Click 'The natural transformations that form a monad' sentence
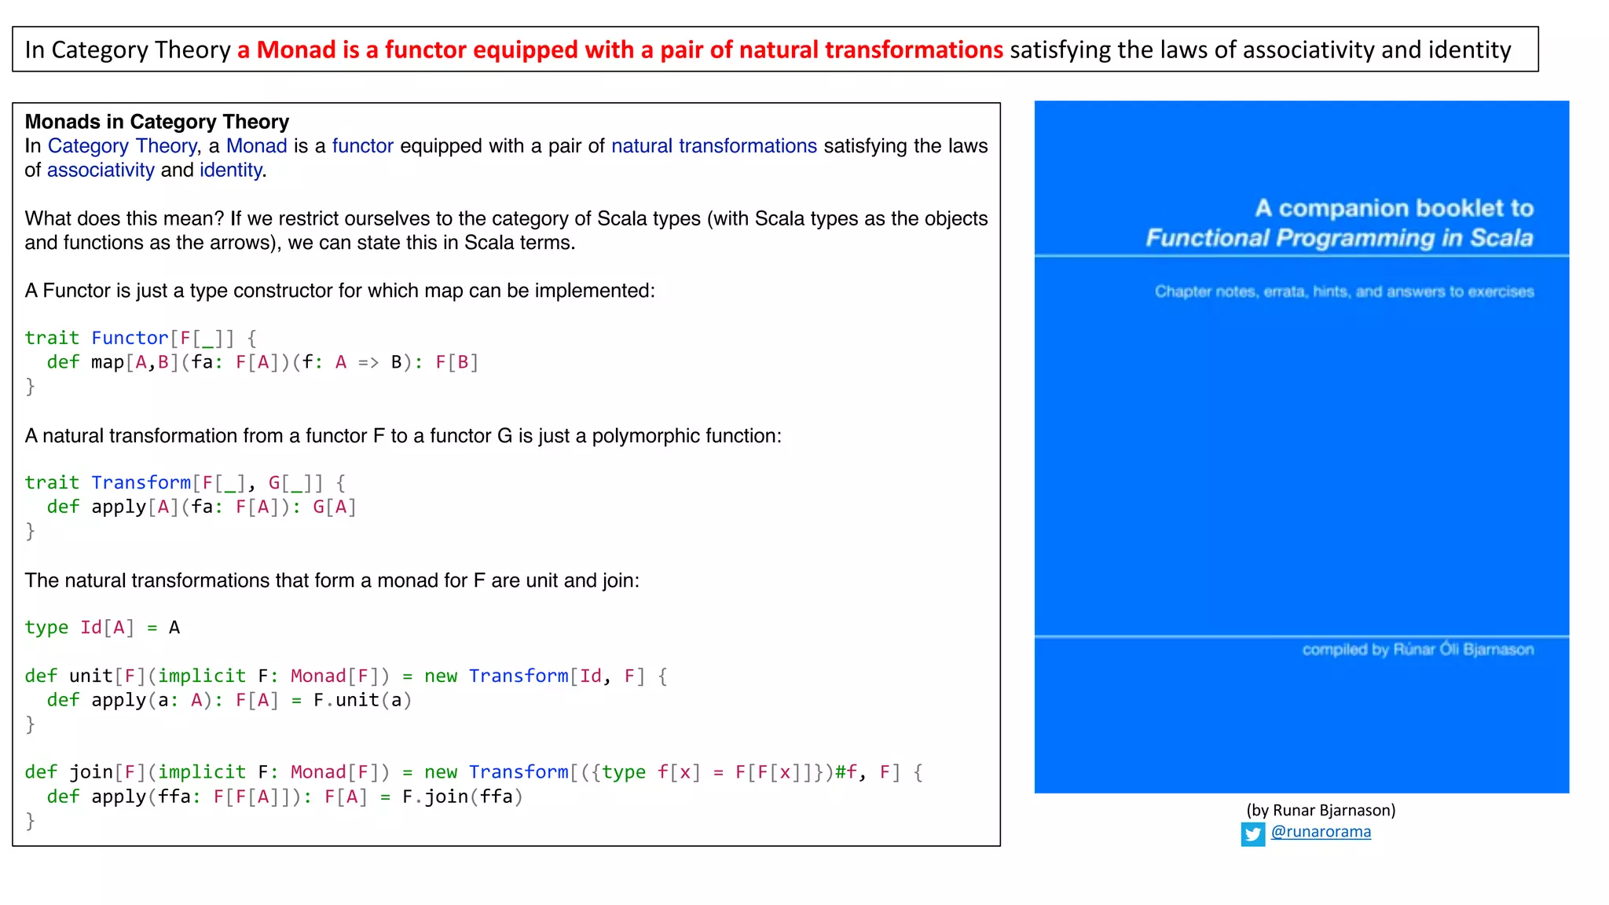 (332, 581)
